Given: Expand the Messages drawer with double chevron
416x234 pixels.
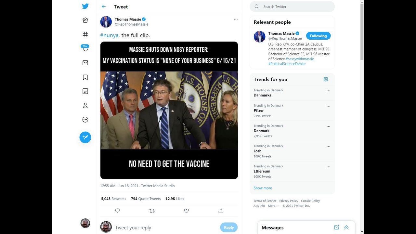Looking at the screenshot, I should (x=346, y=227).
